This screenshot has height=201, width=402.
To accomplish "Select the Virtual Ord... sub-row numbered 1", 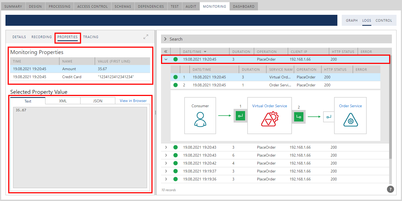I will [275, 77].
